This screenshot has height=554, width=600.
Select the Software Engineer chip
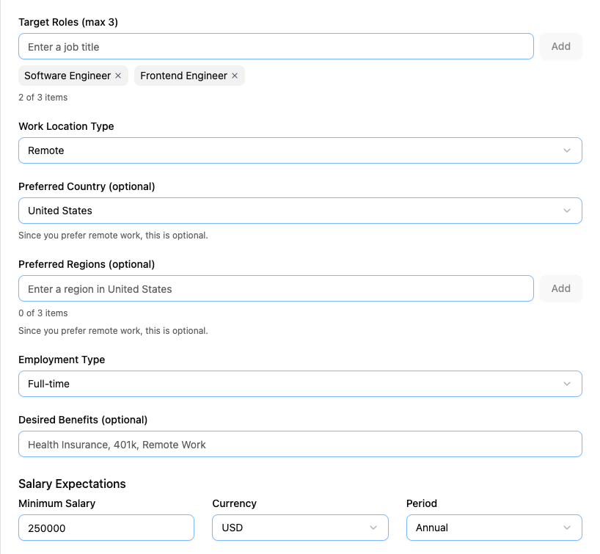[67, 76]
